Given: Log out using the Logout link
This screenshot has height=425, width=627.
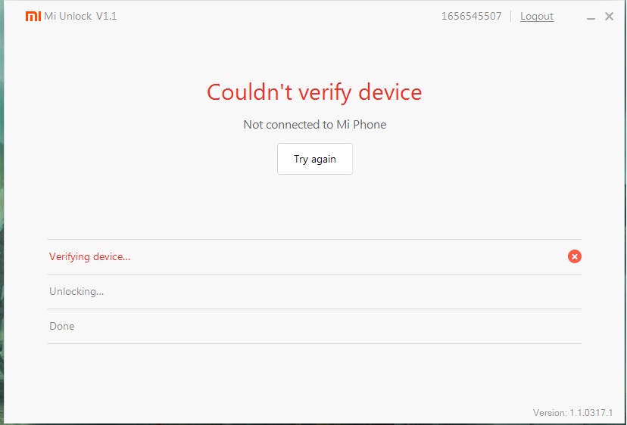Looking at the screenshot, I should tap(537, 17).
